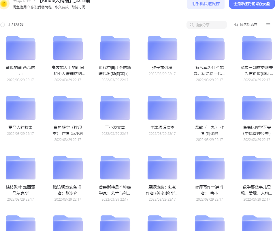Open the 温故（十九）folder
The height and width of the screenshot is (231, 277).
tap(210, 108)
